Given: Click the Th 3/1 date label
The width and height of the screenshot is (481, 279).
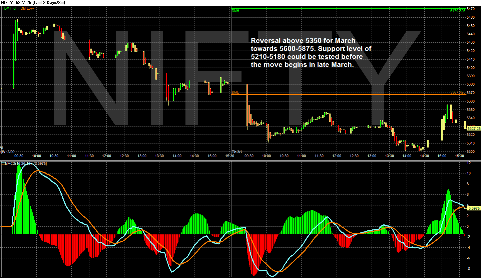Looking at the screenshot, I should click(x=237, y=152).
